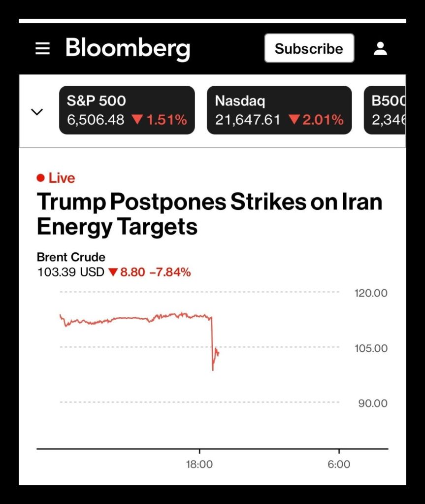Screen dimensions: 425x504
Task: Open the S&P 500 ticker card
Action: pyautogui.click(x=127, y=110)
